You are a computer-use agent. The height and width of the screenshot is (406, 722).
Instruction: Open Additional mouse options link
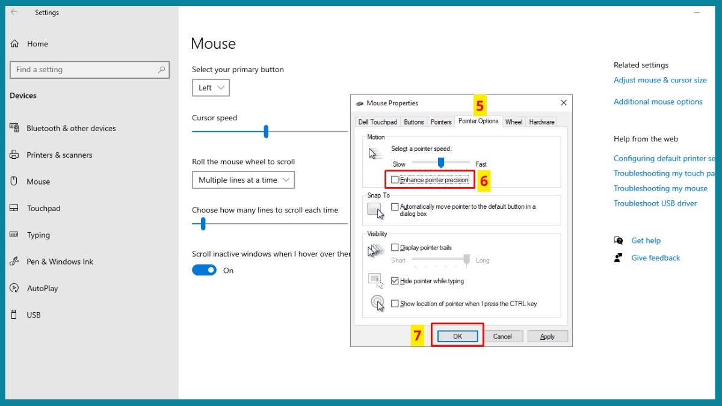(x=658, y=101)
